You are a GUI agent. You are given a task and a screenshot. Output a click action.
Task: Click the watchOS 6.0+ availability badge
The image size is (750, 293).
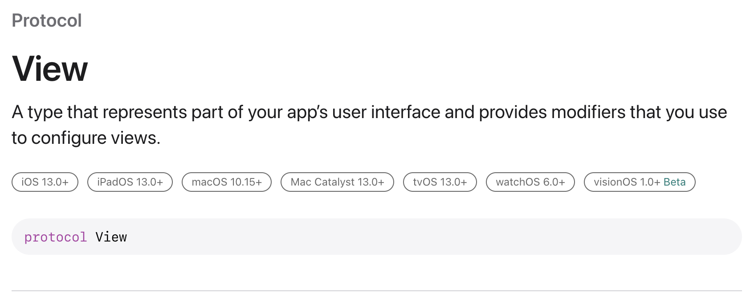[530, 182]
